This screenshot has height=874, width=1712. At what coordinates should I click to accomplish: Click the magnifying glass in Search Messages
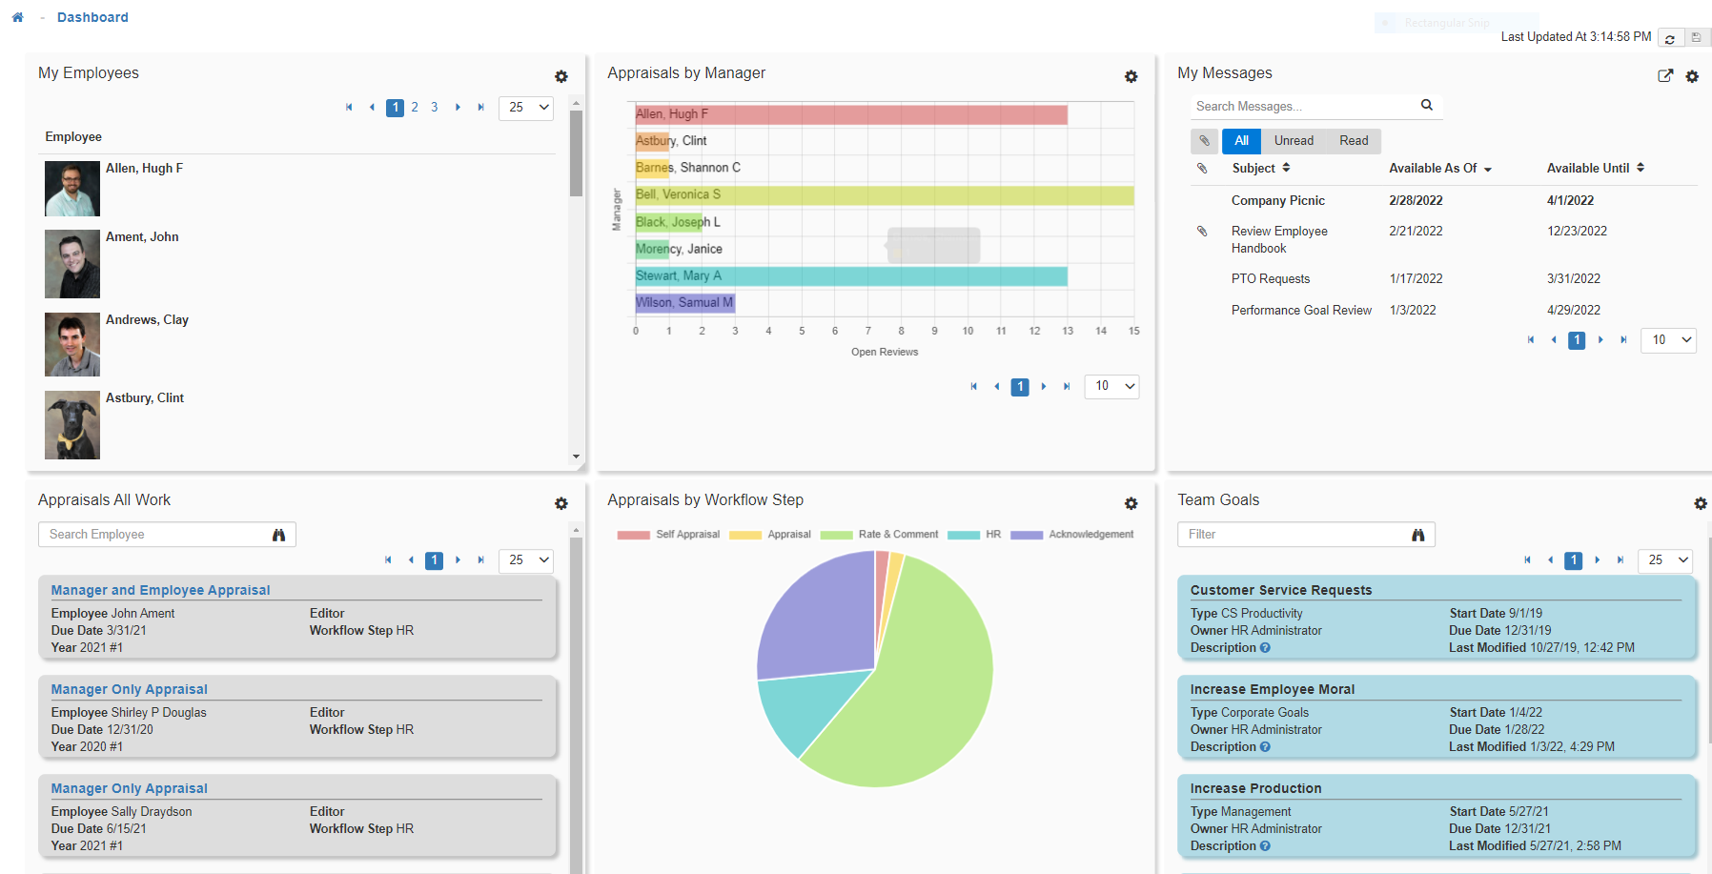click(x=1426, y=106)
